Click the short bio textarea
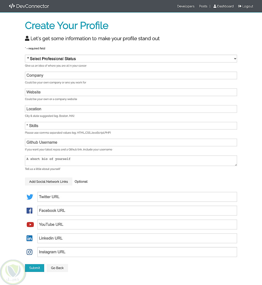This screenshot has height=285, width=262. tap(131, 161)
